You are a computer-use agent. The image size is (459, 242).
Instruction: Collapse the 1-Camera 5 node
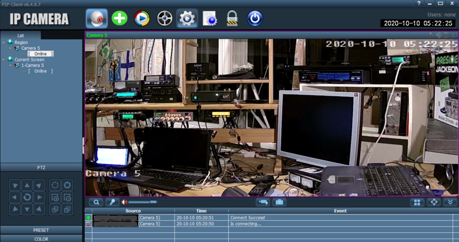pyautogui.click(x=10, y=65)
